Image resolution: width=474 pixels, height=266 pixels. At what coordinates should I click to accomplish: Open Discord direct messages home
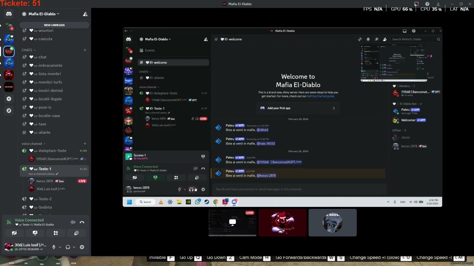click(9, 14)
